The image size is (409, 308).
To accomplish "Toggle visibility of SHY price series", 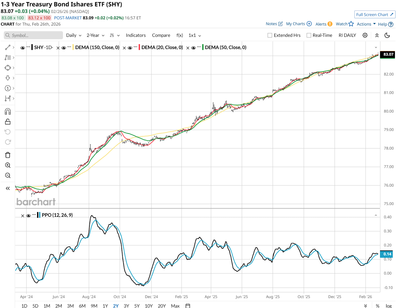I will coord(22,48).
